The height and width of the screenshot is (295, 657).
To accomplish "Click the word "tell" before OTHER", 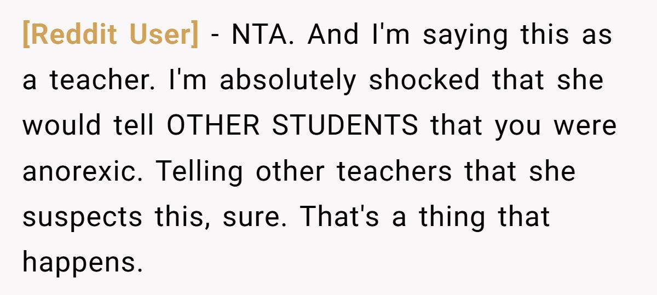I will pos(134,126).
